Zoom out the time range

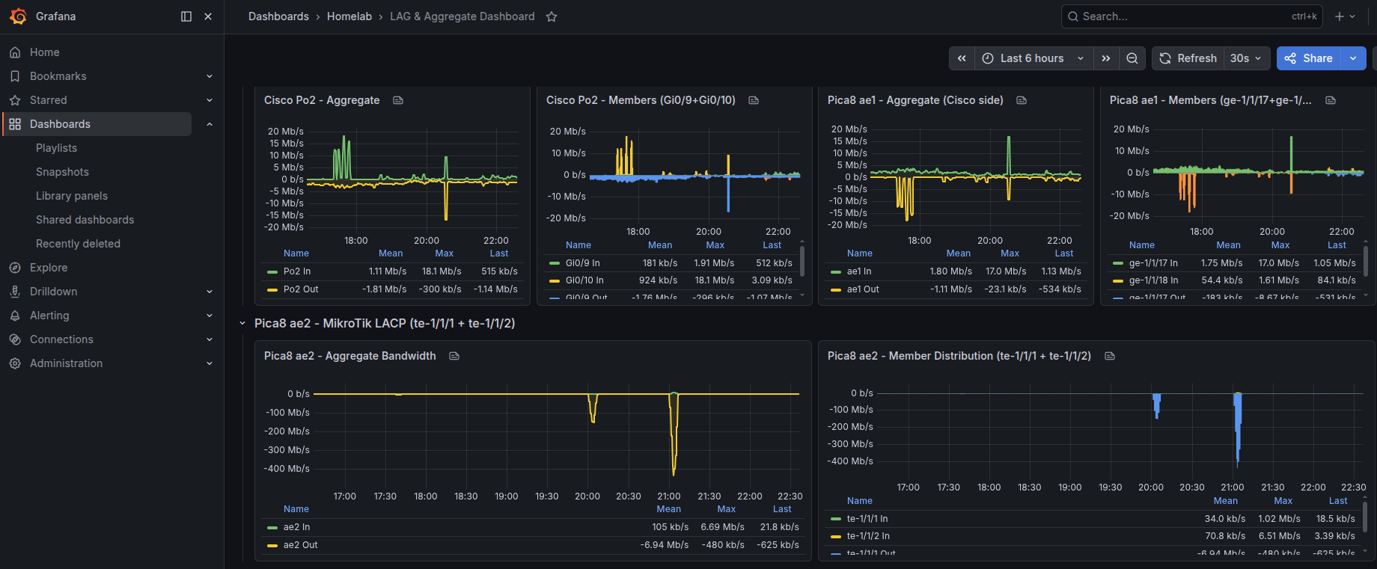click(1132, 58)
